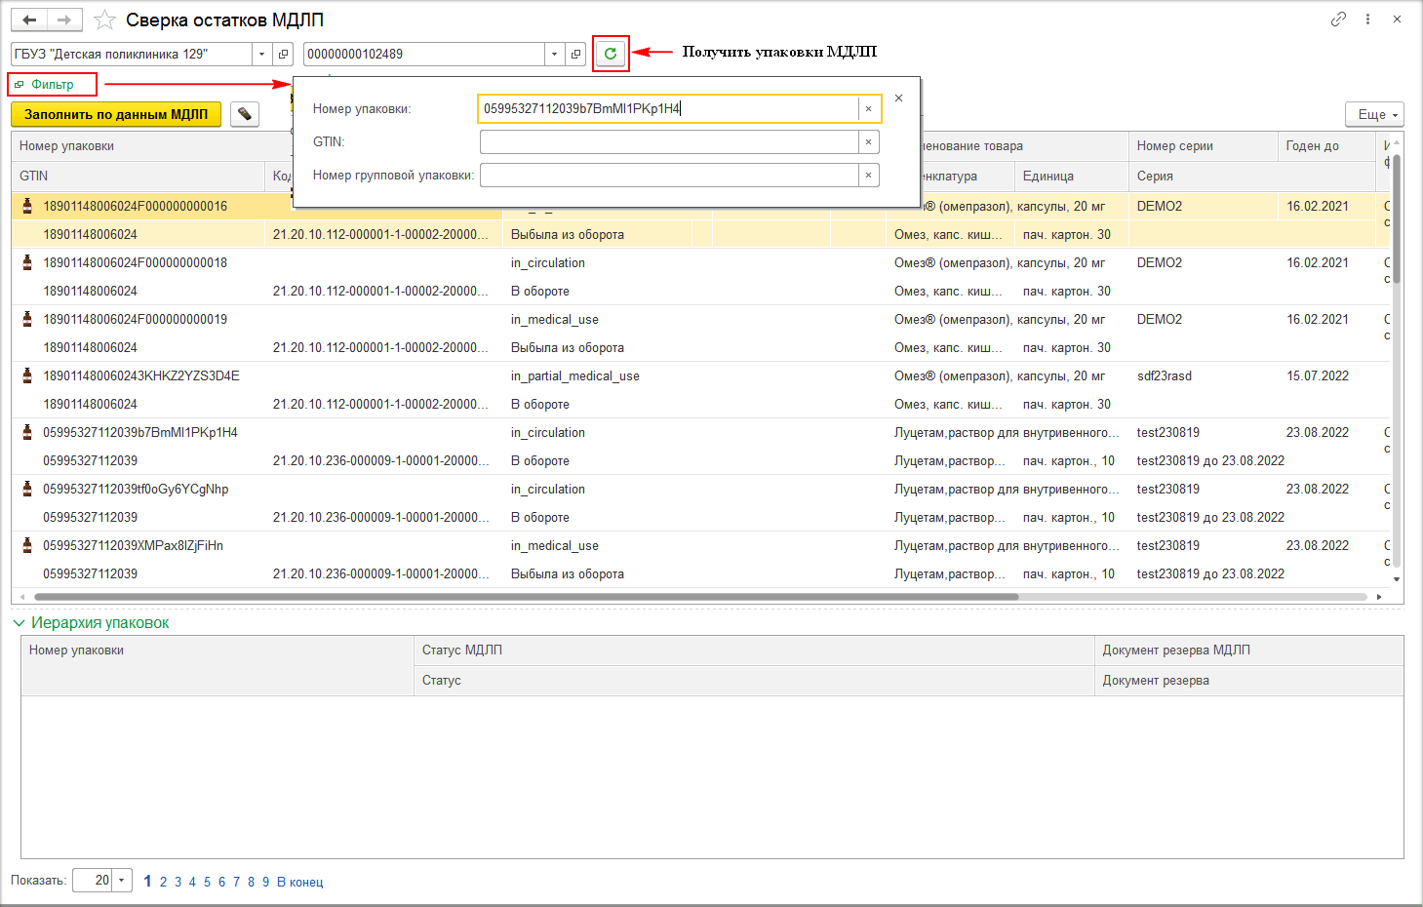The image size is (1423, 907).
Task: Click the Годен до column header
Action: pyautogui.click(x=1326, y=146)
